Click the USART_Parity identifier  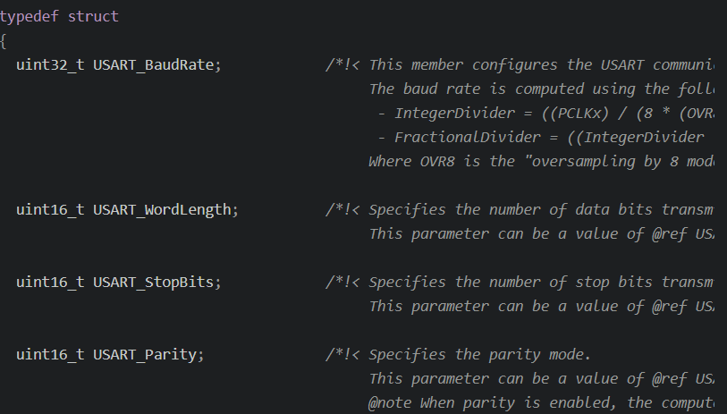145,355
